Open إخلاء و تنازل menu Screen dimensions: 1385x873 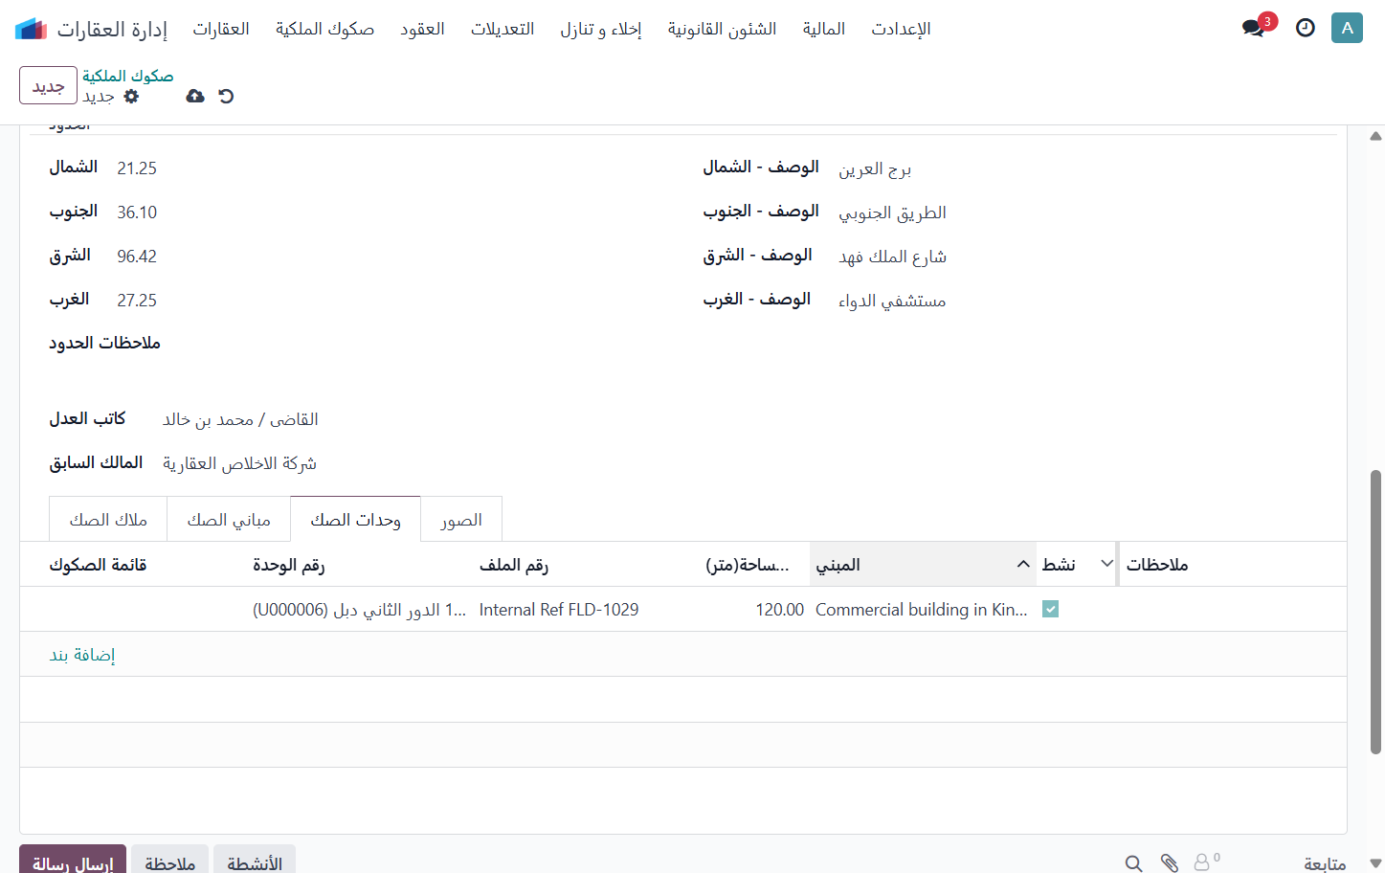pyautogui.click(x=601, y=29)
